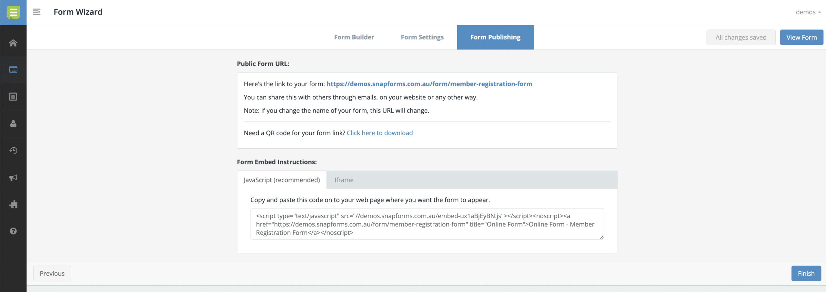Select the JavaScript (recommended) tab

[x=282, y=180]
